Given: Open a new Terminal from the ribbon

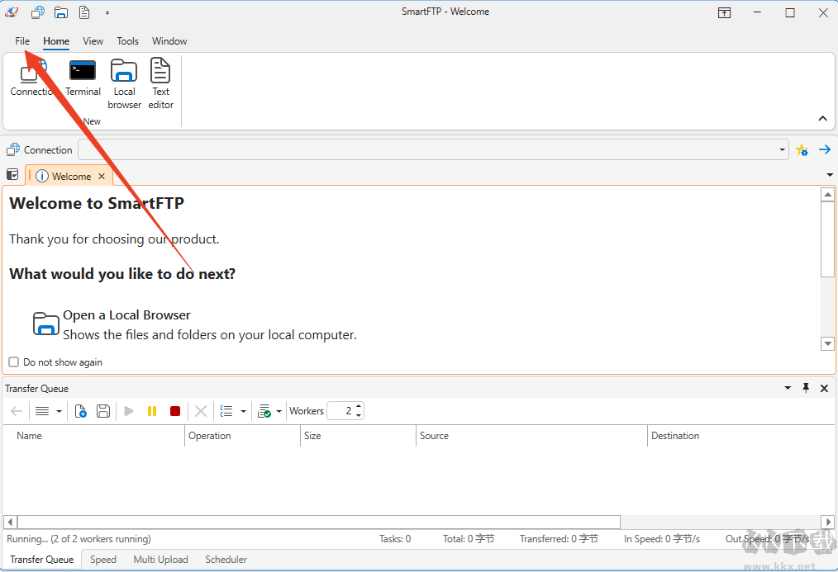Looking at the screenshot, I should pos(83,78).
